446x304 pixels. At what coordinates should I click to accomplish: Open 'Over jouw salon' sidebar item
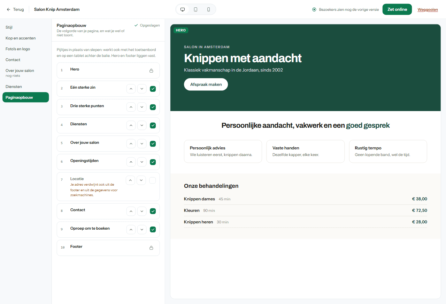pyautogui.click(x=25, y=73)
